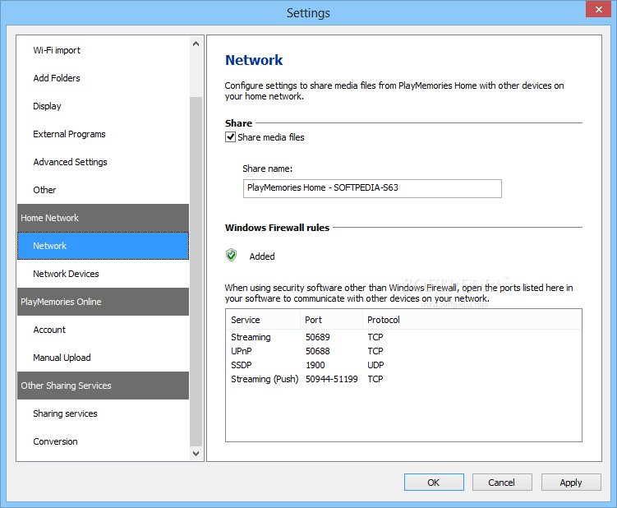Click the Service column header
Screen dimensions: 617x508
(263, 320)
